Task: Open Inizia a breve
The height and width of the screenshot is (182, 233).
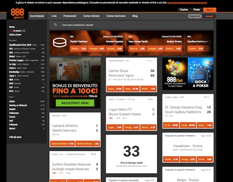Action: (15, 35)
